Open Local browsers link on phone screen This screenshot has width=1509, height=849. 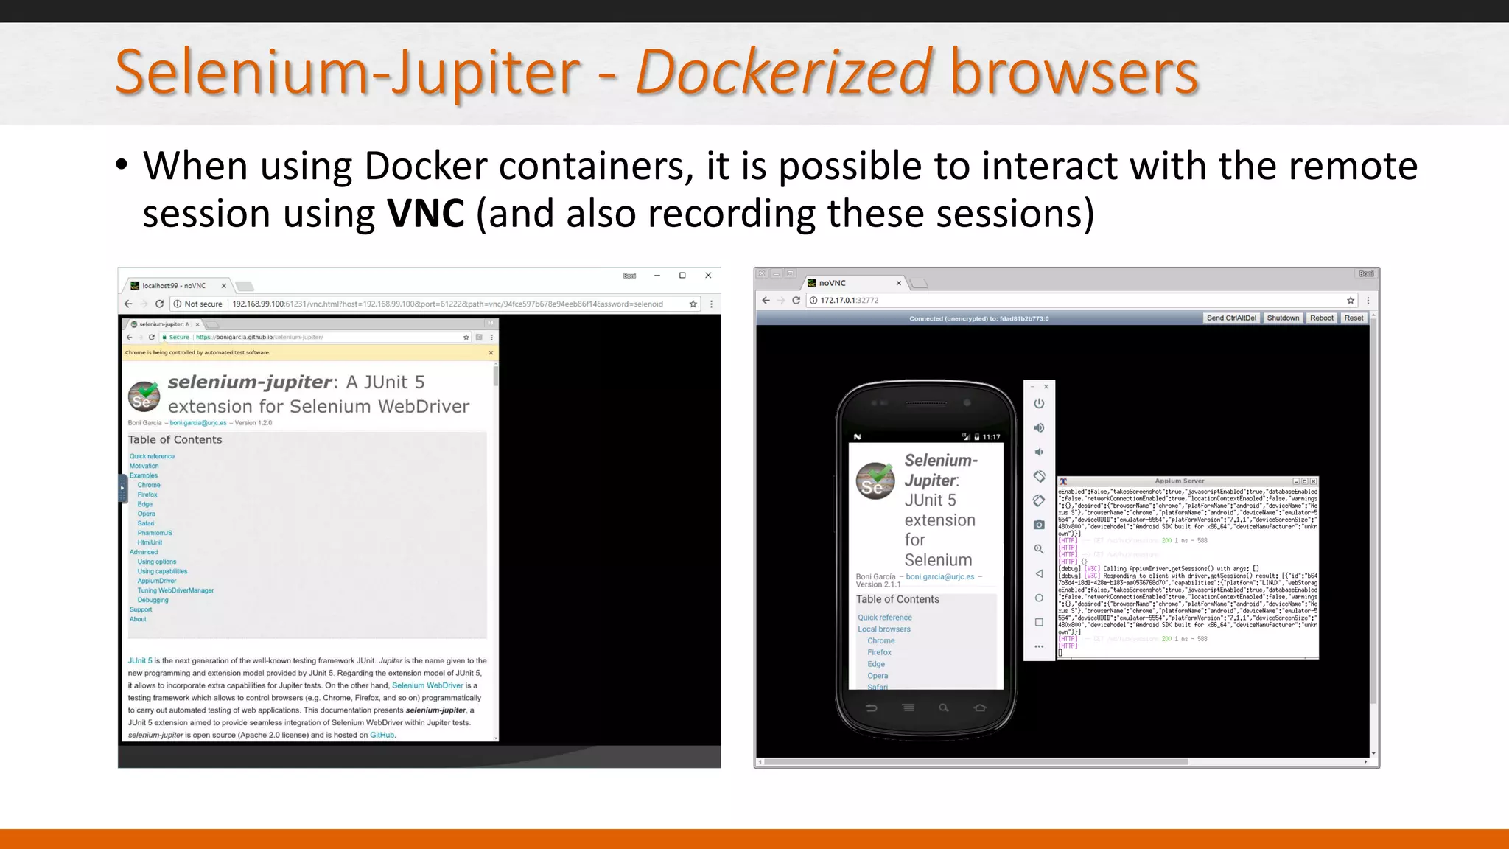click(x=884, y=629)
